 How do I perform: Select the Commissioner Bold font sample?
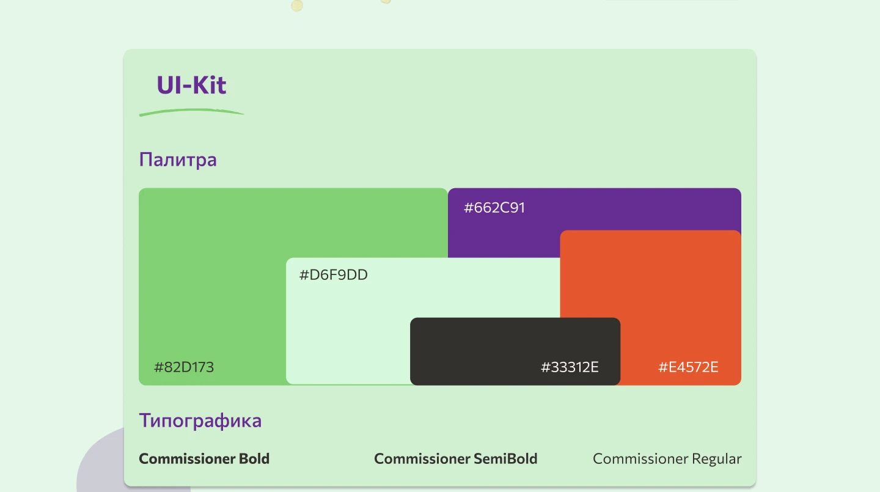[204, 459]
